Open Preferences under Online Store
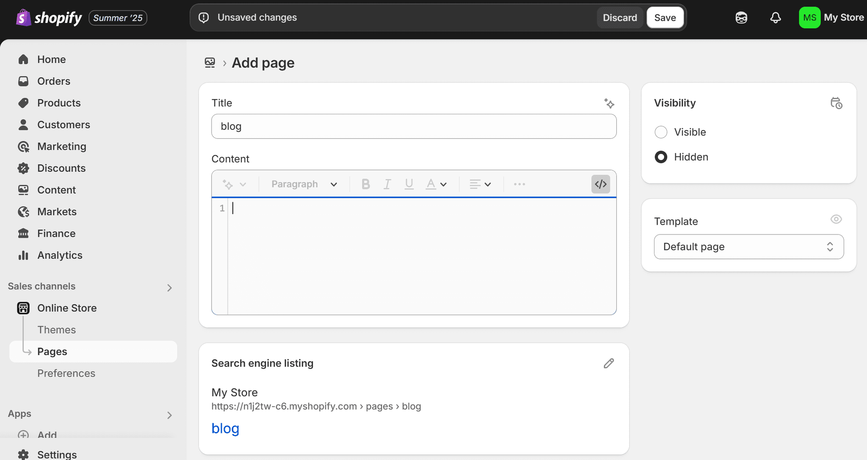This screenshot has width=867, height=460. click(66, 373)
